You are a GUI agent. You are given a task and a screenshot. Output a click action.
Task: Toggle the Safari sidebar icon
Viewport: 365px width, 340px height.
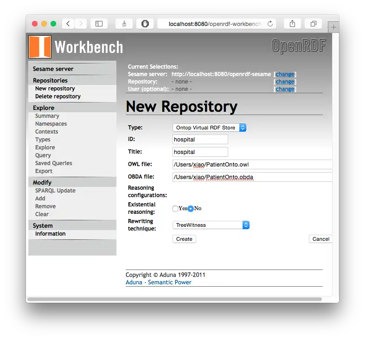99,24
